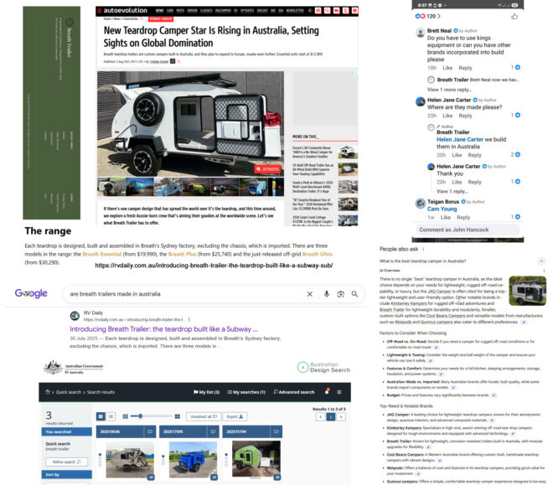The image size is (553, 485).
Task: Click the Design Search home icon in breadcrumb
Action: click(x=48, y=392)
